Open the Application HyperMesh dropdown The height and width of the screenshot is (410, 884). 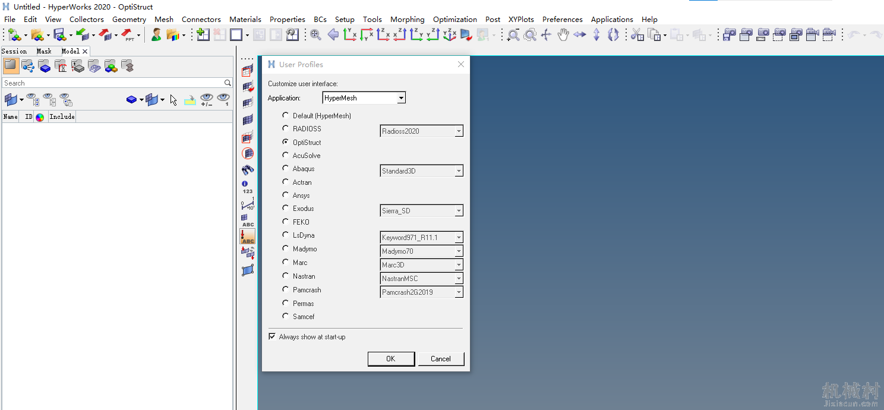click(364, 97)
